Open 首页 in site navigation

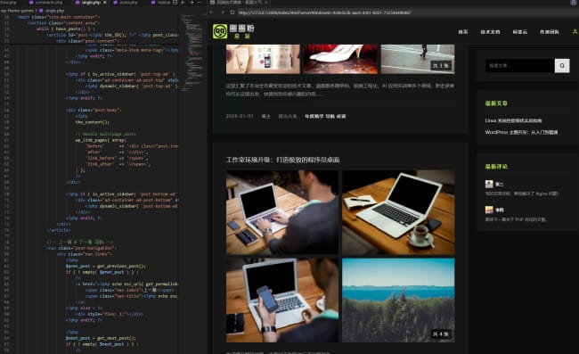463,32
